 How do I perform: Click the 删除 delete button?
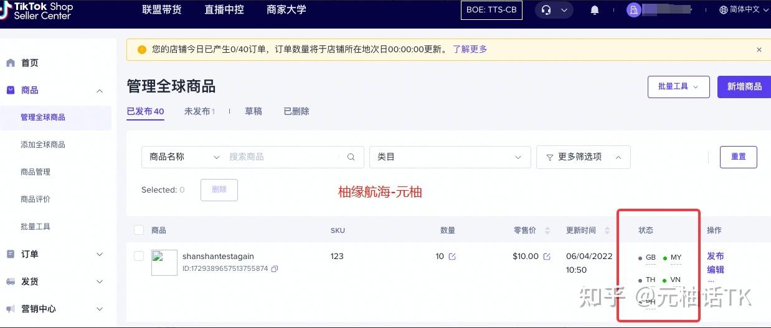pos(219,189)
